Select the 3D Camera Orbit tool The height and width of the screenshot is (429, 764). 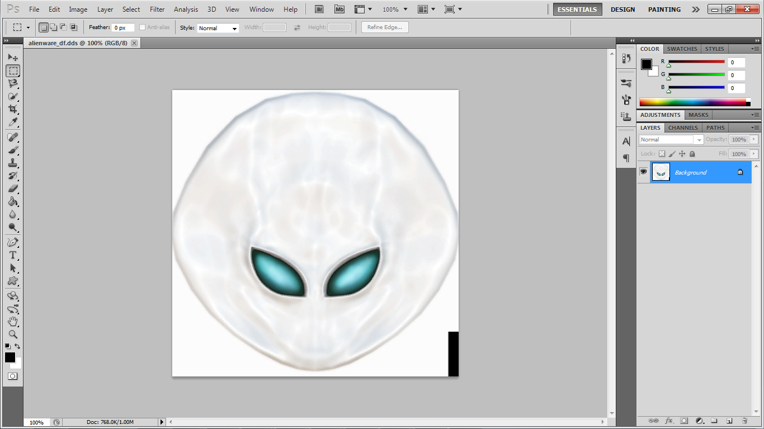click(13, 309)
